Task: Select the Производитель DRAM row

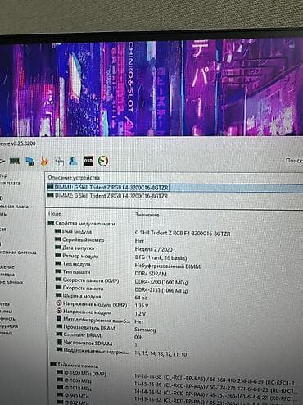Action: tap(174, 328)
